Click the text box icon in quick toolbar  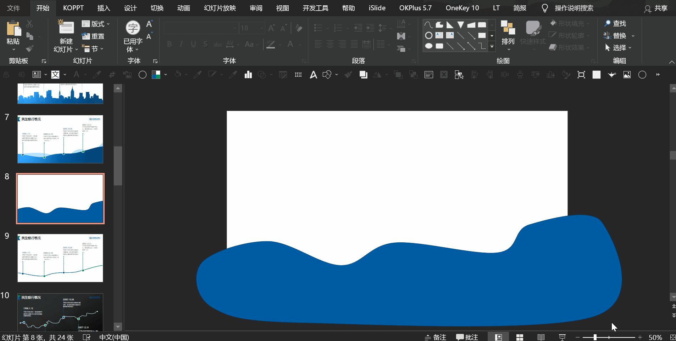pyautogui.click(x=37, y=75)
